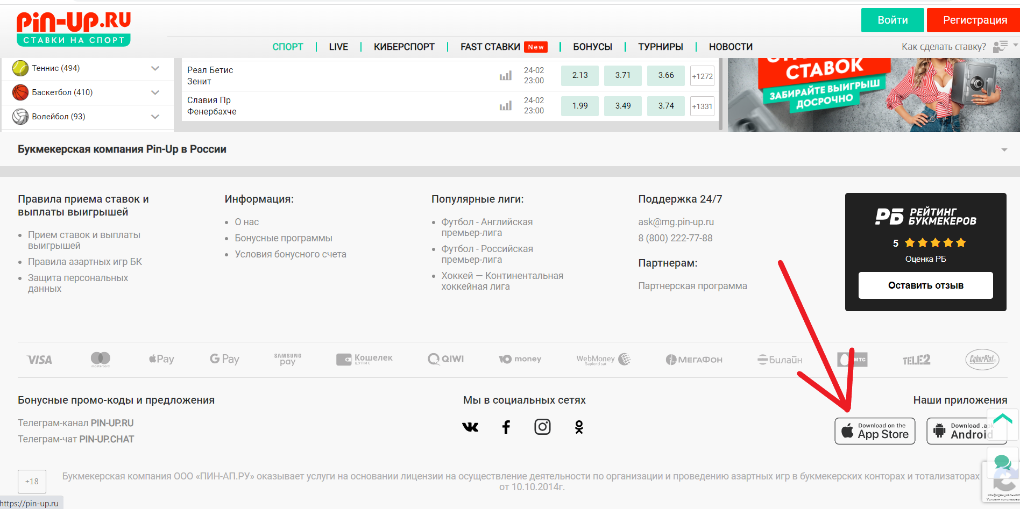
Task: Open Правила азартных игр БК link
Action: pos(85,262)
